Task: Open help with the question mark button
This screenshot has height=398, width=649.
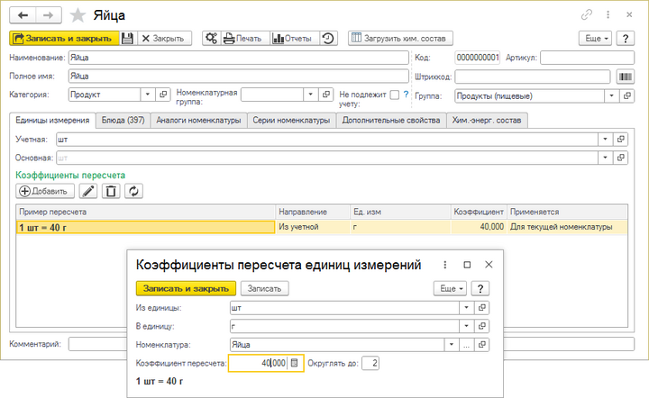Action: (x=626, y=39)
